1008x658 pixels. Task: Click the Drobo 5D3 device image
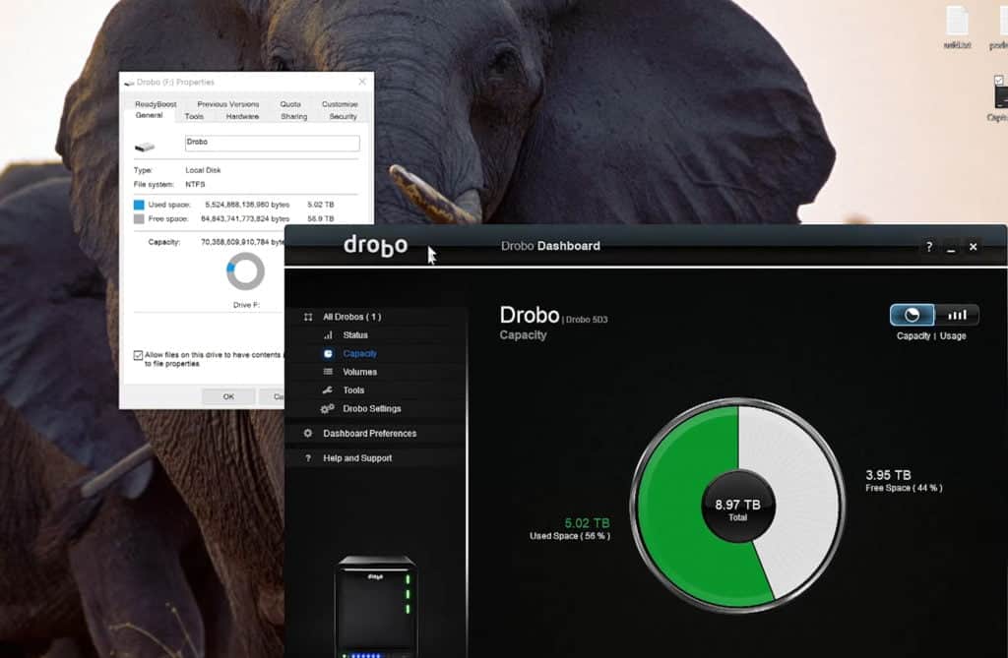(x=375, y=606)
